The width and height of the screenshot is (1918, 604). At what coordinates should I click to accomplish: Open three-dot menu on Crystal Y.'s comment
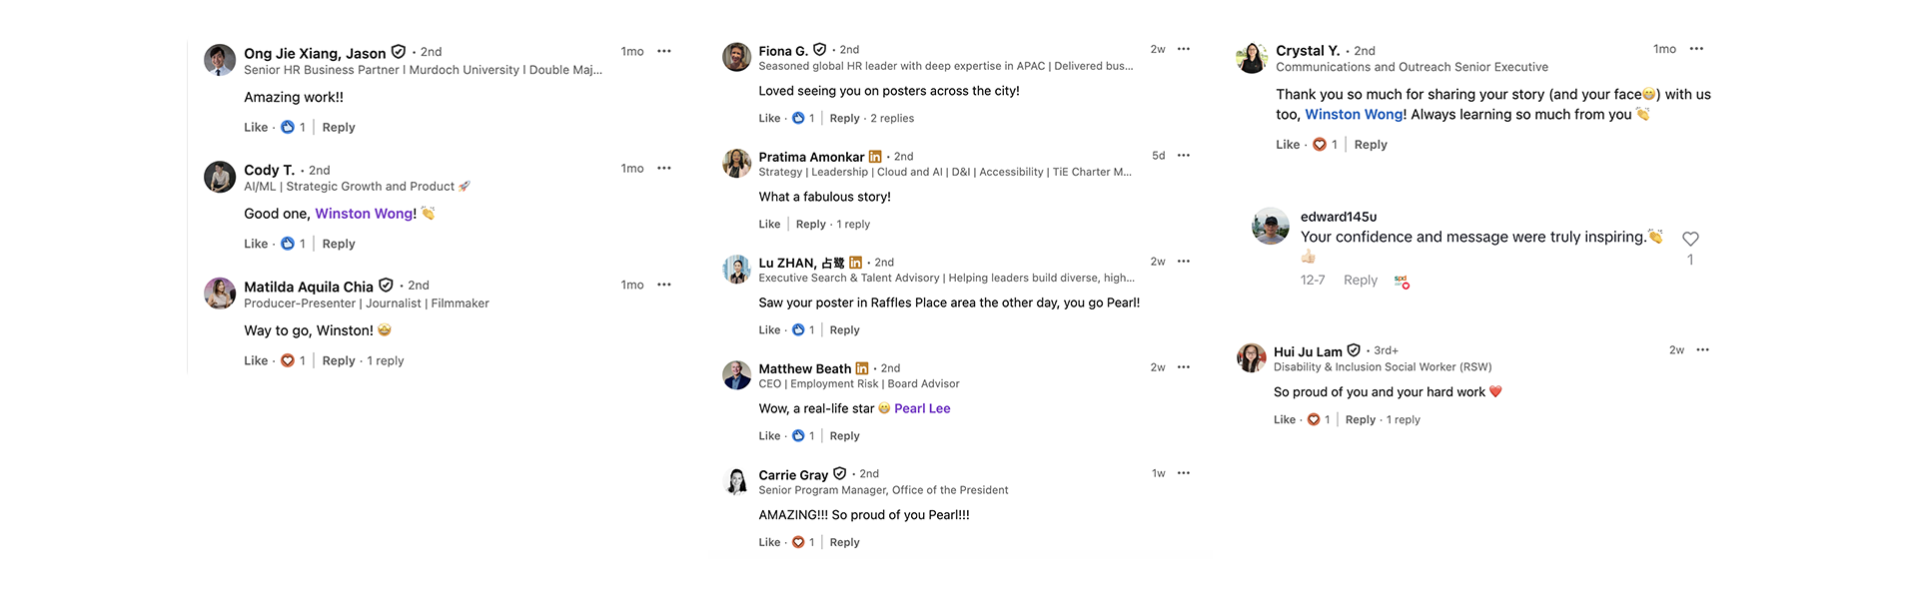click(x=1696, y=49)
